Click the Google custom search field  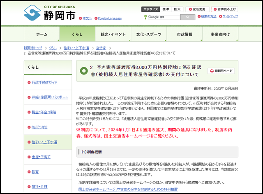164,17
